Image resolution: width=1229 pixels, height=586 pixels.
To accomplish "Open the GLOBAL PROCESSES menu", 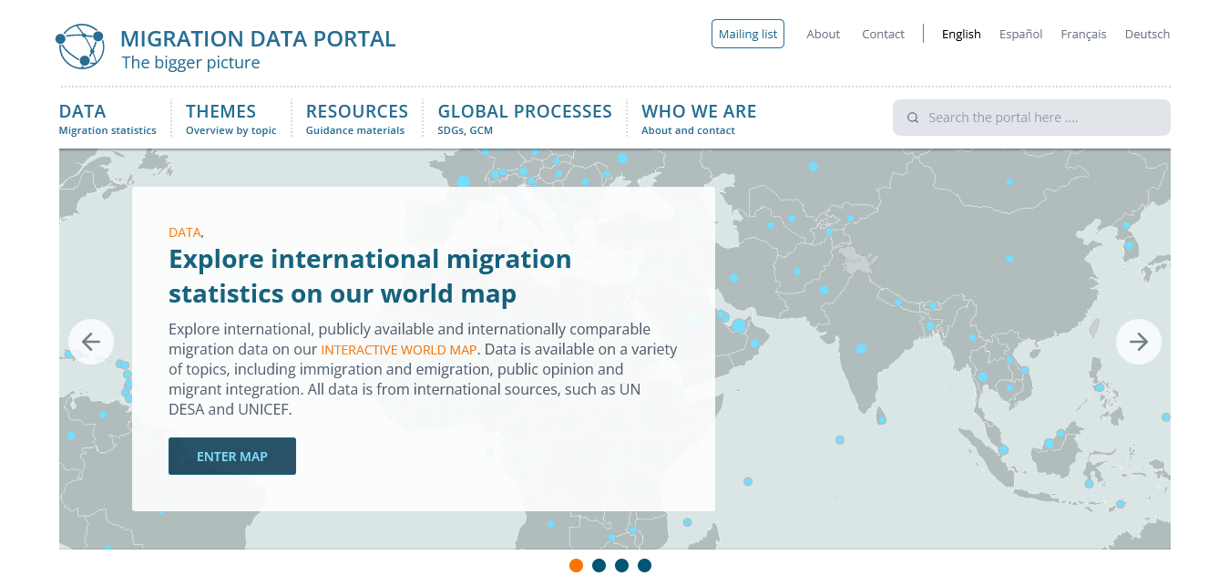I will click(x=524, y=118).
